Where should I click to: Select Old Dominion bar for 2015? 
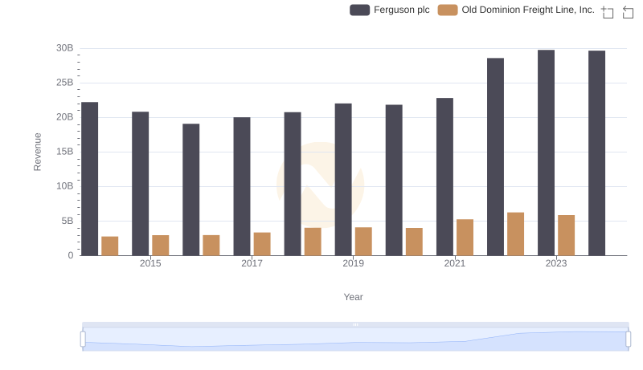point(160,245)
